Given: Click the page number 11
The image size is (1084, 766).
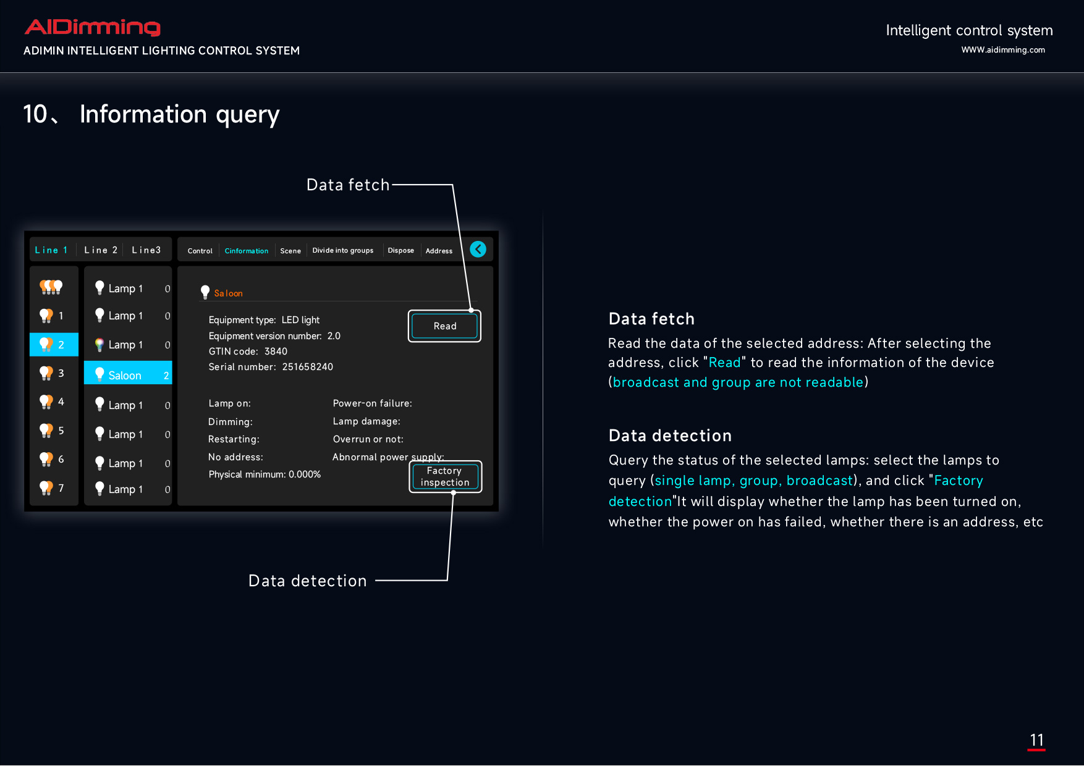Looking at the screenshot, I should (1036, 740).
